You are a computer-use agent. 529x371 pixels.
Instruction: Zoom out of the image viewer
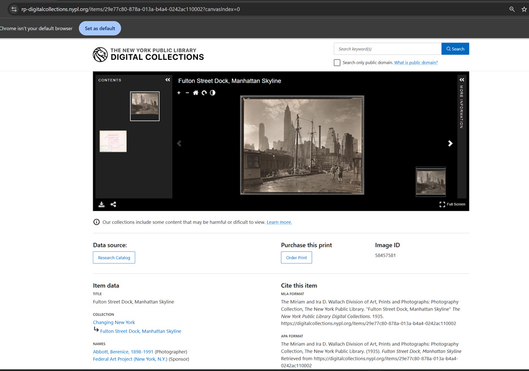[x=187, y=93]
